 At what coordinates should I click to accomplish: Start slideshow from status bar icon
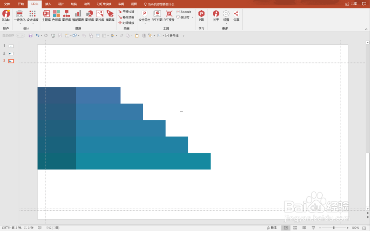click(x=313, y=228)
